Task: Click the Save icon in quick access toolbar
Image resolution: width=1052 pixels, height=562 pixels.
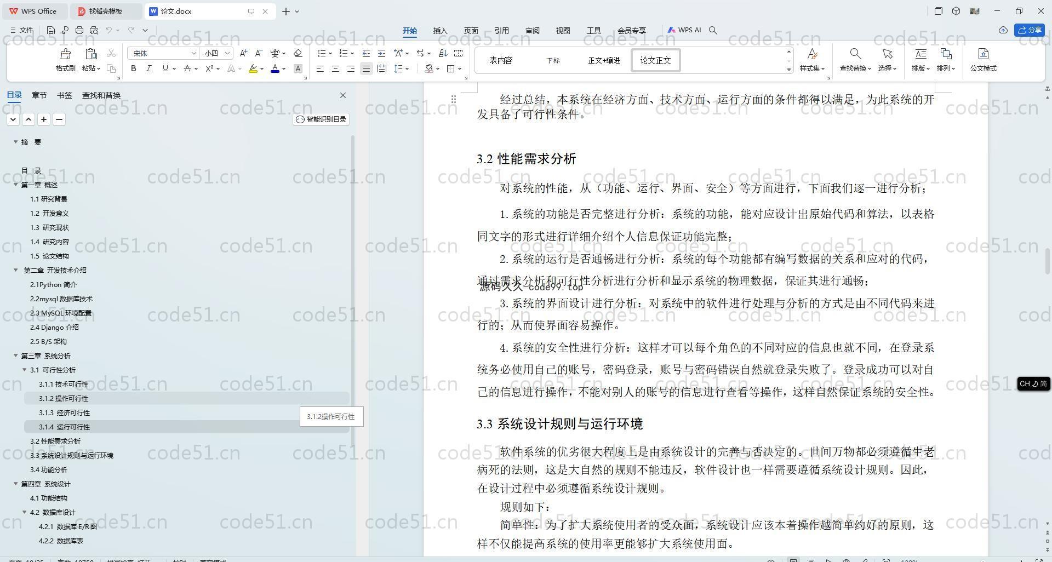Action: tap(51, 30)
